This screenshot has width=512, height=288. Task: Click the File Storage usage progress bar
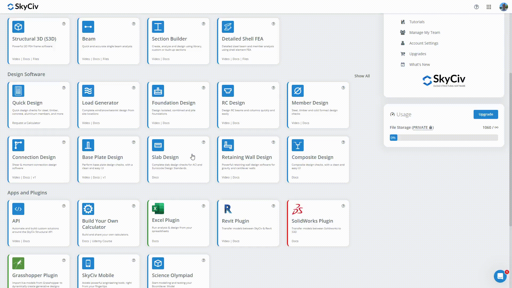pos(444,138)
